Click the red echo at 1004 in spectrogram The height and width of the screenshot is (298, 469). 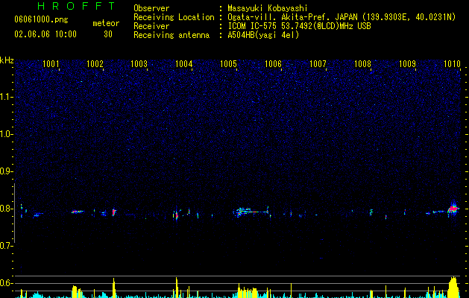point(177,215)
